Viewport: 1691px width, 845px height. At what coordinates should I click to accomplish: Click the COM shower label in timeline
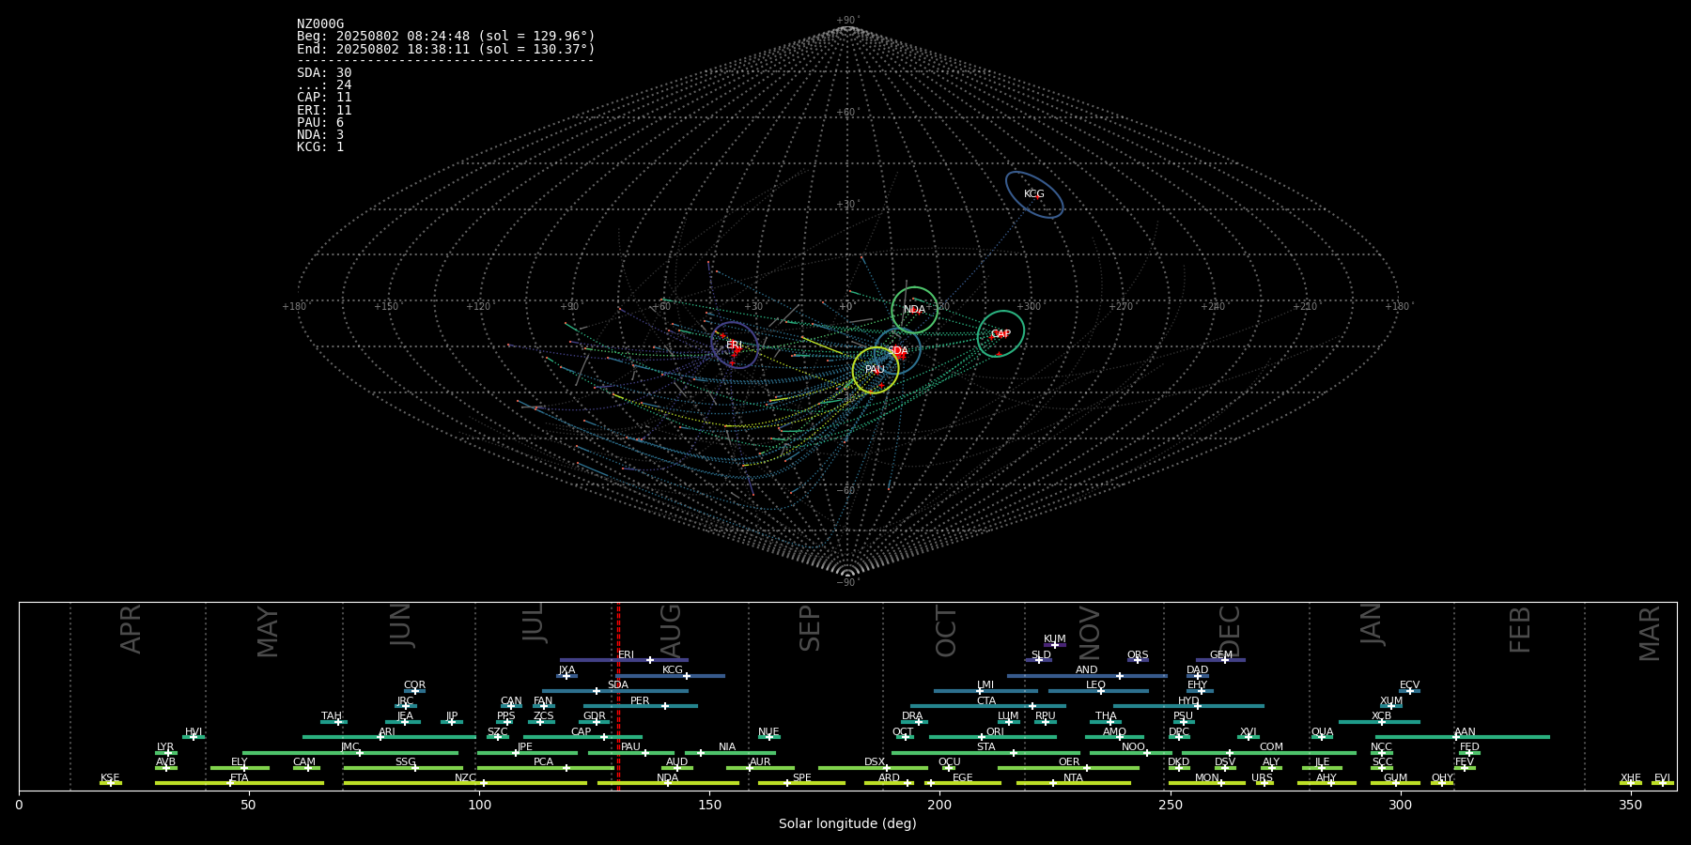(1271, 747)
